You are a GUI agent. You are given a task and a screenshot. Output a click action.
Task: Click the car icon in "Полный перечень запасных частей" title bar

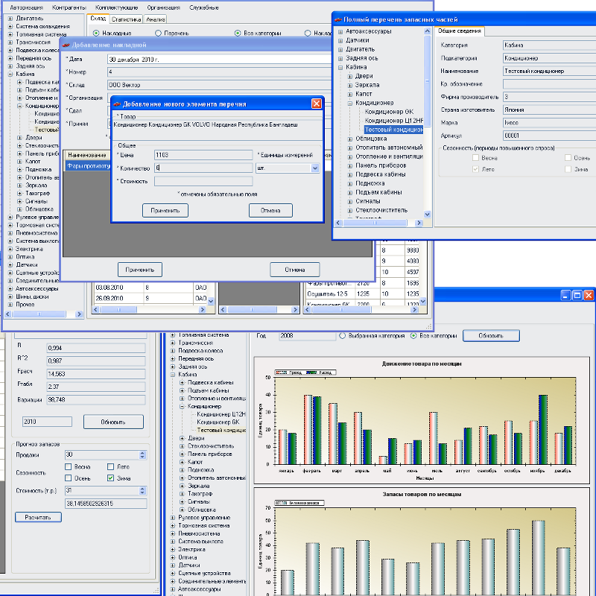pos(338,19)
